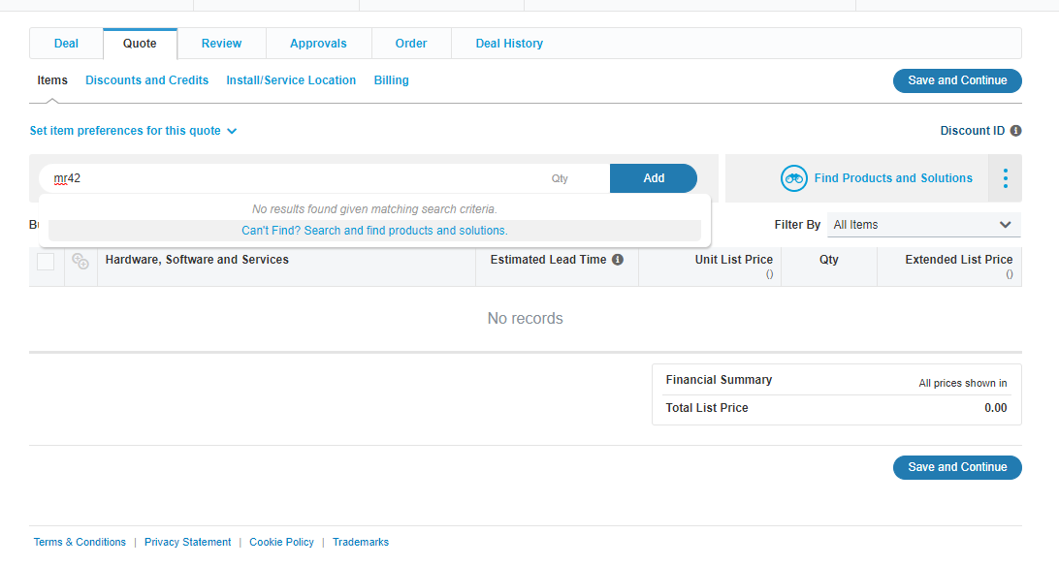Image resolution: width=1059 pixels, height=566 pixels.
Task: Click the bundle link icon in the table header
Action: click(80, 261)
